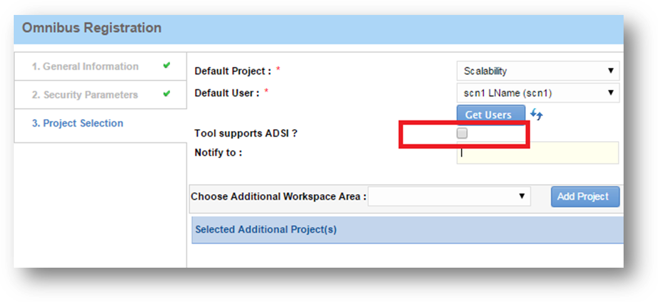Click green checkmark next to Security Parameters
Image resolution: width=658 pixels, height=302 pixels.
[x=166, y=94]
